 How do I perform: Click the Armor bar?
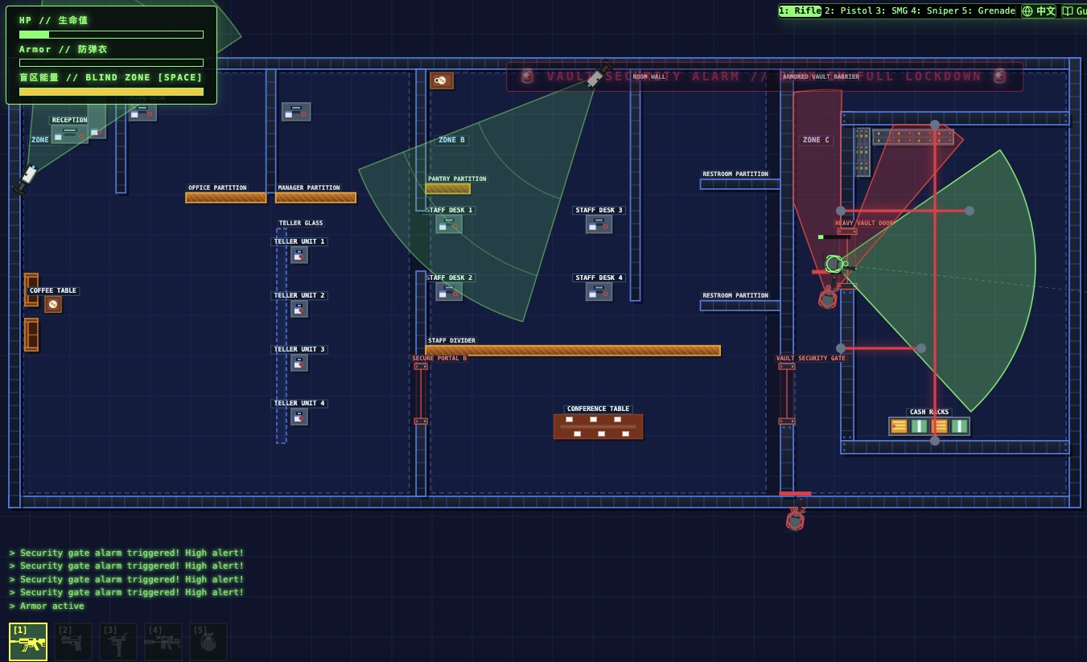[x=111, y=63]
